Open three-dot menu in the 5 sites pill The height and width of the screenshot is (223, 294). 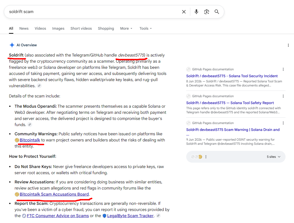(206, 157)
